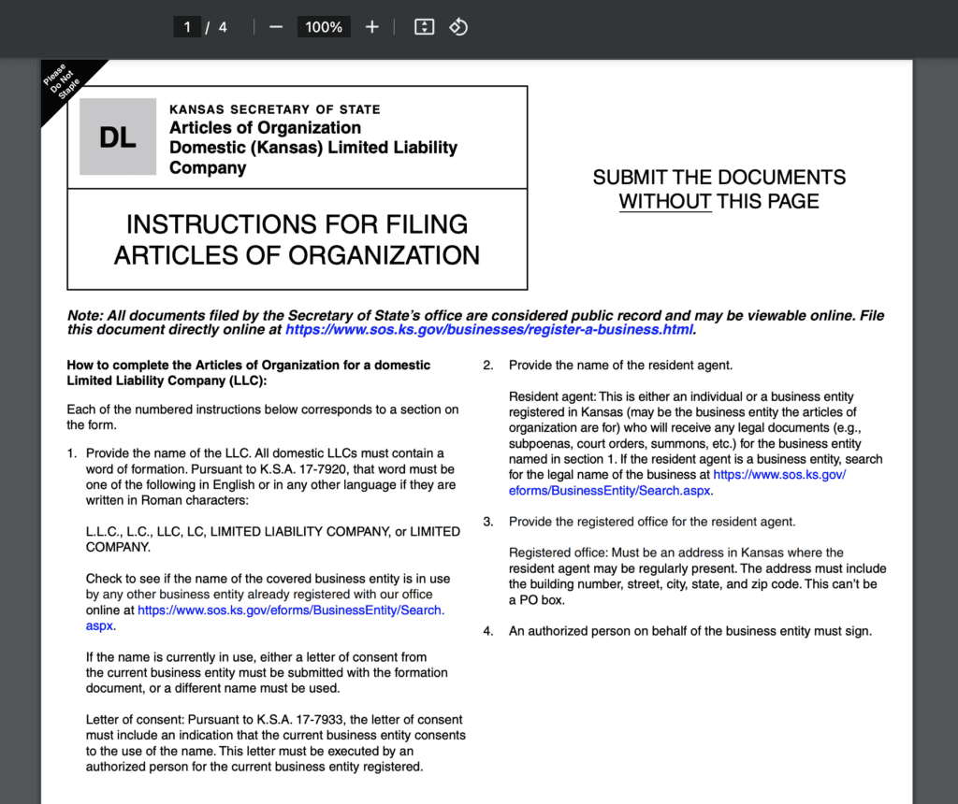Zoom in using the plus icon

tap(371, 26)
